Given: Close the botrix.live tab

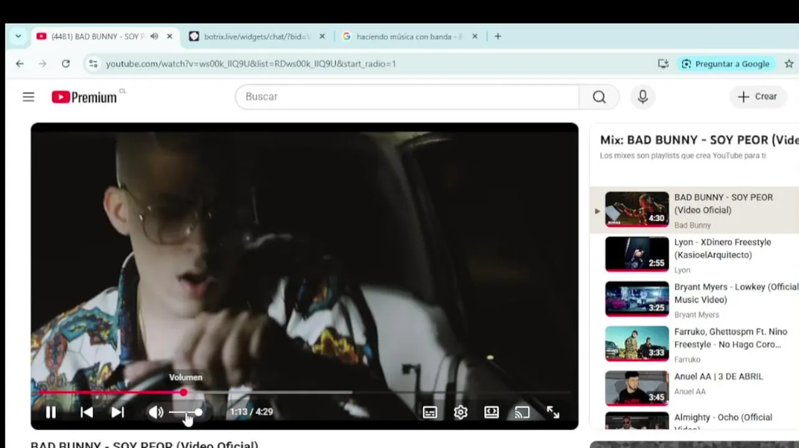Looking at the screenshot, I should tap(322, 37).
